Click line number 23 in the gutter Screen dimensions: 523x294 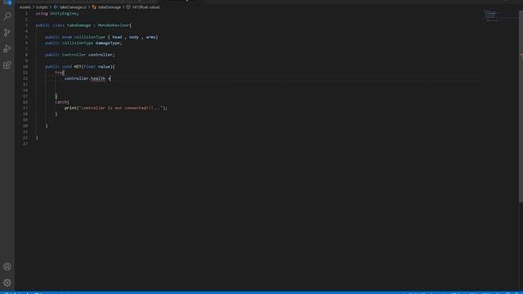(x=25, y=144)
